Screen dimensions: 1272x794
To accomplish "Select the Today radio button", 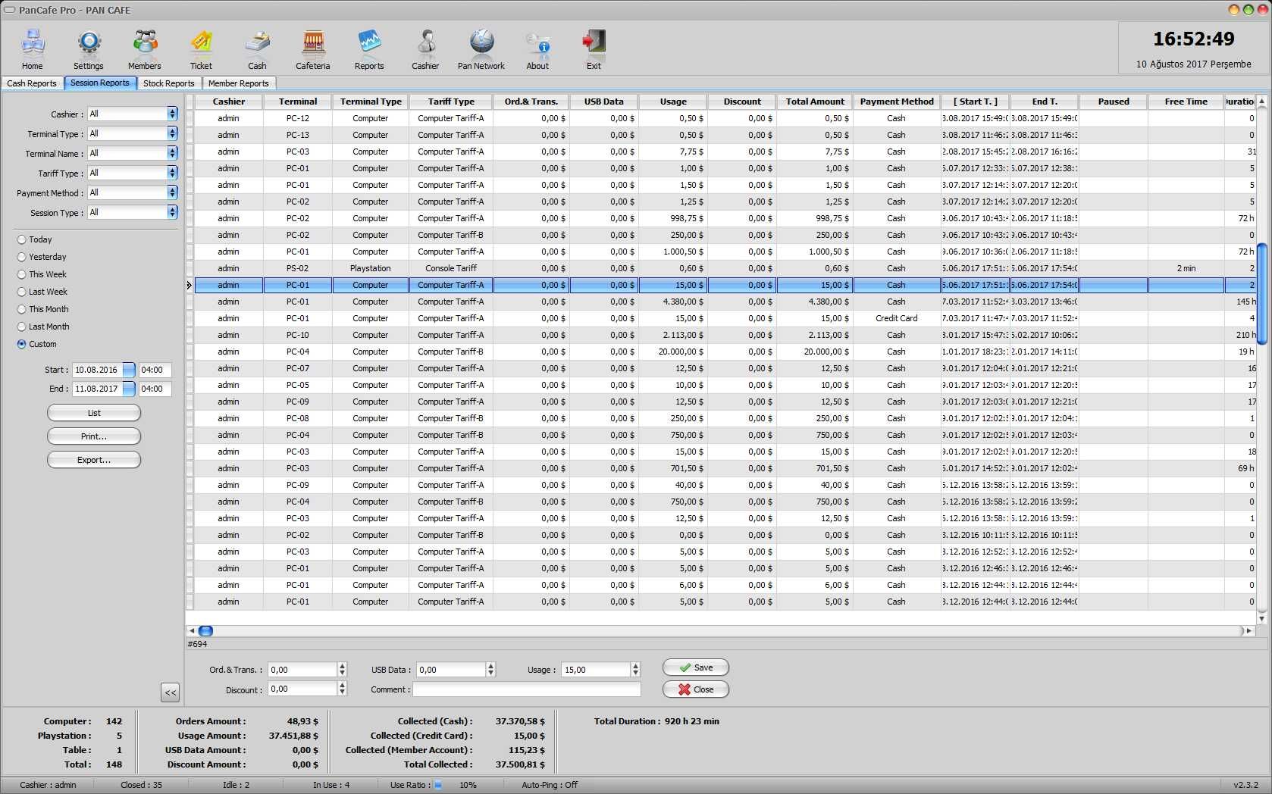I will tap(22, 239).
